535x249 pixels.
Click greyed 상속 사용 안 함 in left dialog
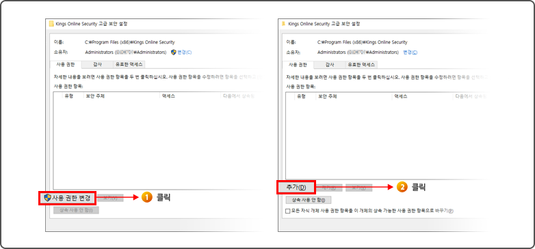[76, 210]
